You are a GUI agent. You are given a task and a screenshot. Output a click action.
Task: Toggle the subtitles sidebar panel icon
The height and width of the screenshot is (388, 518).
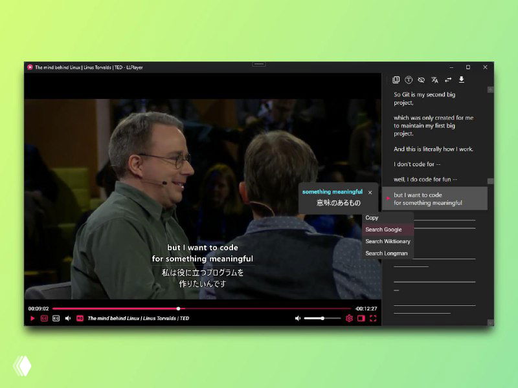click(361, 318)
